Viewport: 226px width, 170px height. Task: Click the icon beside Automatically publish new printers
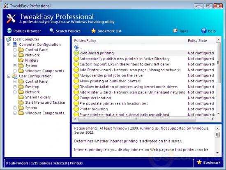point(76,58)
